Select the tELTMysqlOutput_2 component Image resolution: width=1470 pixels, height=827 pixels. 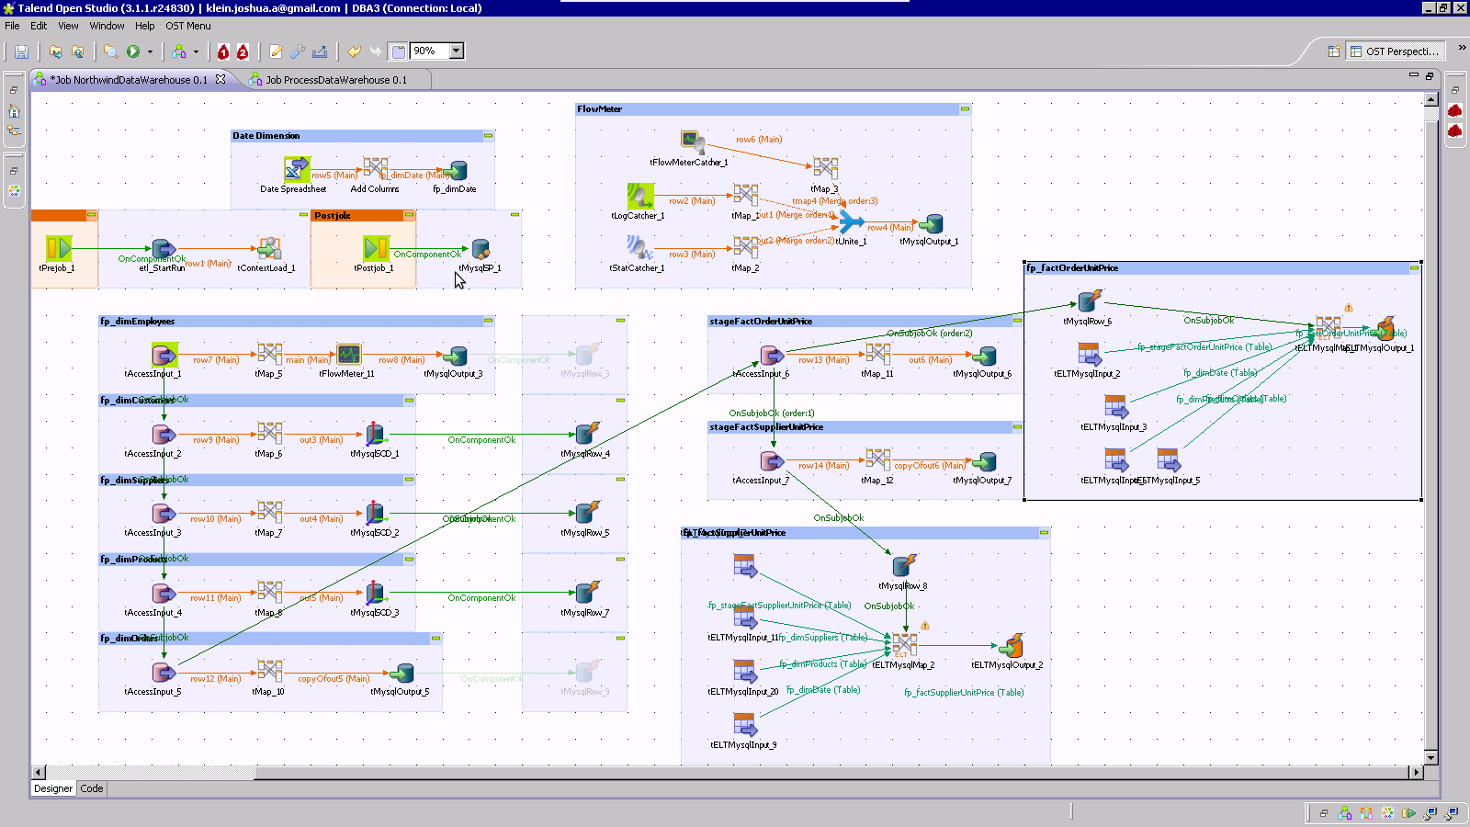click(x=1011, y=645)
